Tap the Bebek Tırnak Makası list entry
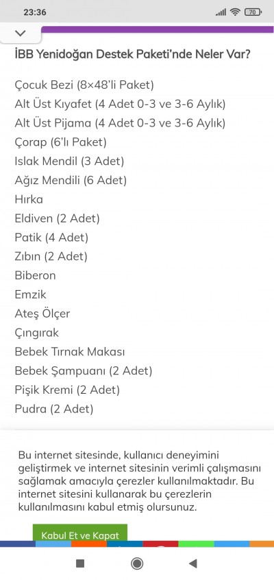Image resolution: width=274 pixels, height=580 pixels. pyautogui.click(x=70, y=352)
